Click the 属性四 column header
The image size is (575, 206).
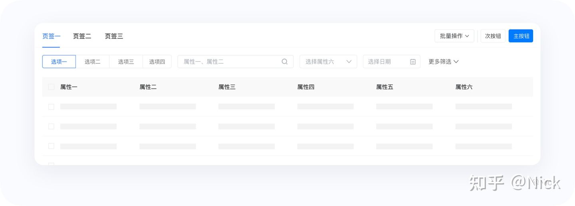coord(306,87)
